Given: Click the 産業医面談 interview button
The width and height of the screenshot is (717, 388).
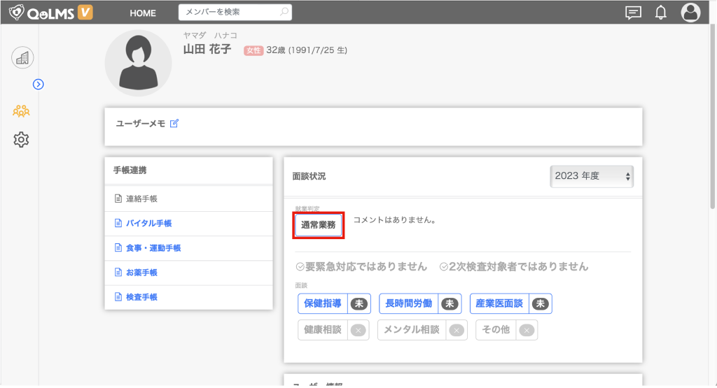Looking at the screenshot, I should [x=499, y=303].
